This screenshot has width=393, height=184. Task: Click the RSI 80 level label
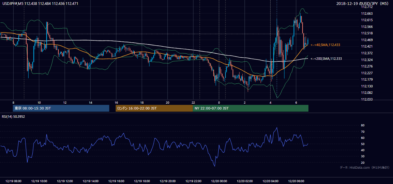363,125
